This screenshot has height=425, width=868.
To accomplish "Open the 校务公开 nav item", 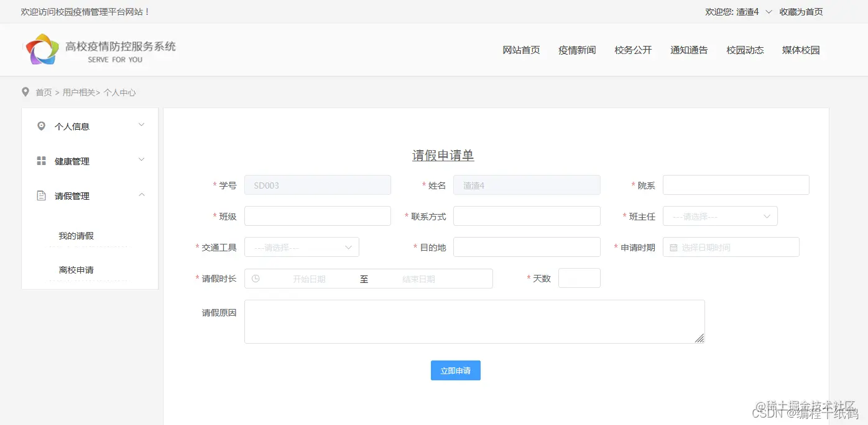I will 633,50.
